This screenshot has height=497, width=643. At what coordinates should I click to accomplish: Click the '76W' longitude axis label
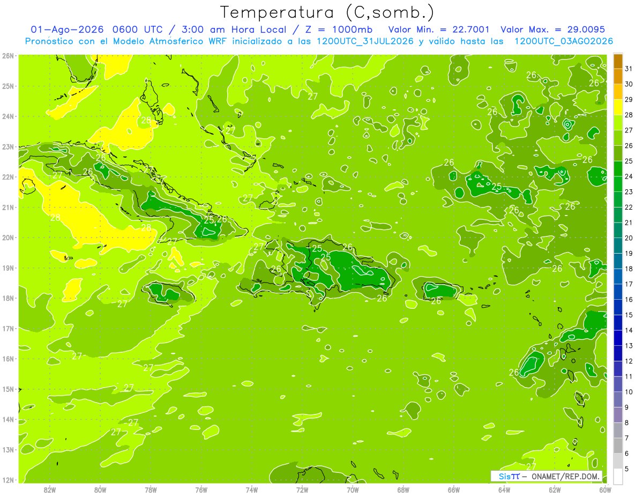coord(201,489)
